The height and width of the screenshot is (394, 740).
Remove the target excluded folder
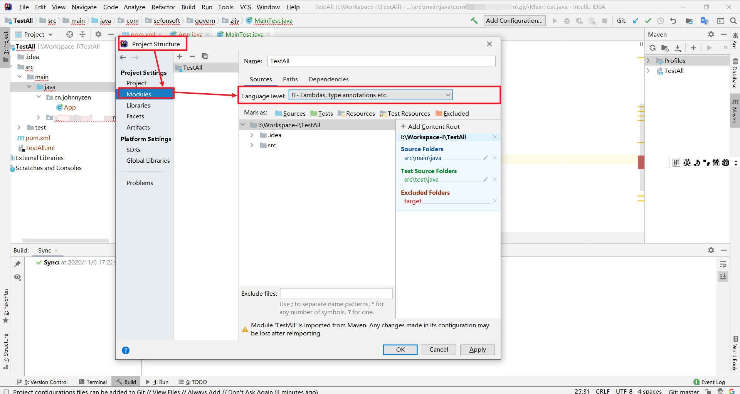(x=495, y=201)
